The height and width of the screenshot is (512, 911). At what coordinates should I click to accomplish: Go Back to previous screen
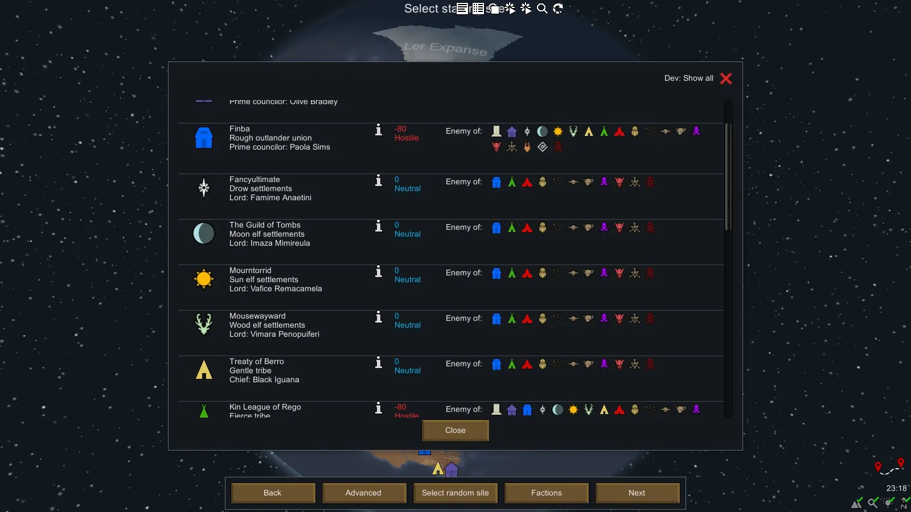tap(273, 493)
